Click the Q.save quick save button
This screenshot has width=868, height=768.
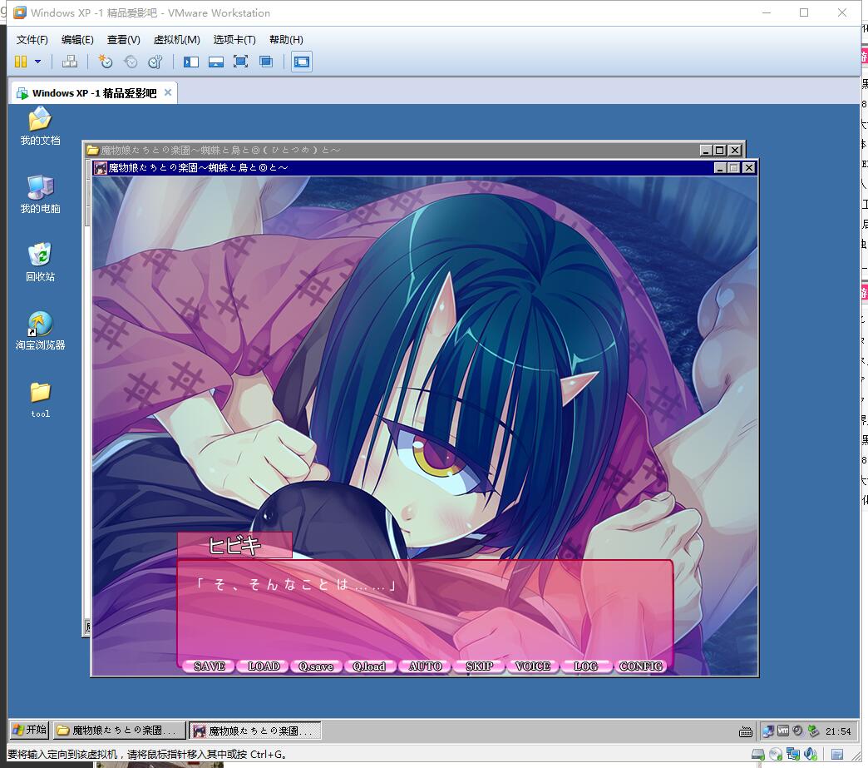316,666
